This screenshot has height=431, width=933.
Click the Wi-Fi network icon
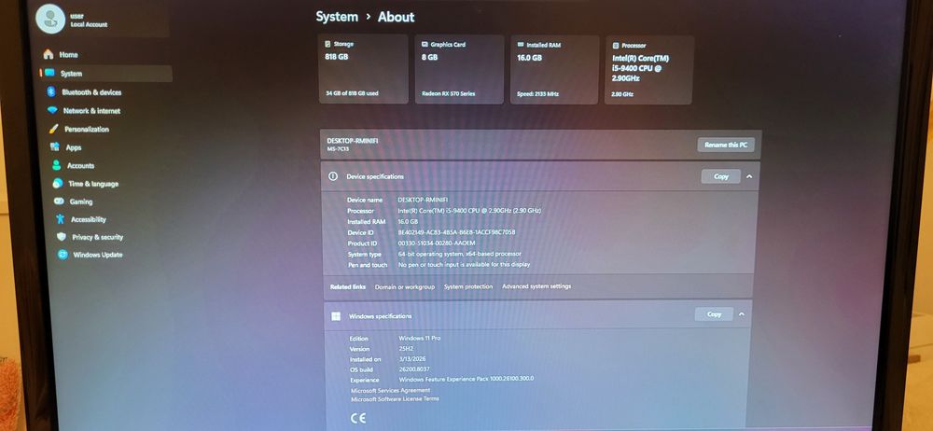tap(52, 110)
